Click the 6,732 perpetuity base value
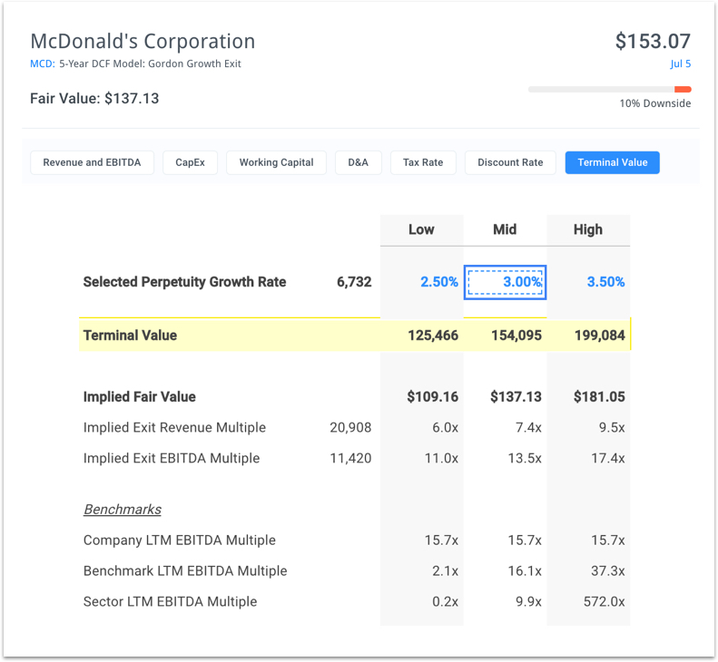This screenshot has height=662, width=718. pyautogui.click(x=354, y=282)
